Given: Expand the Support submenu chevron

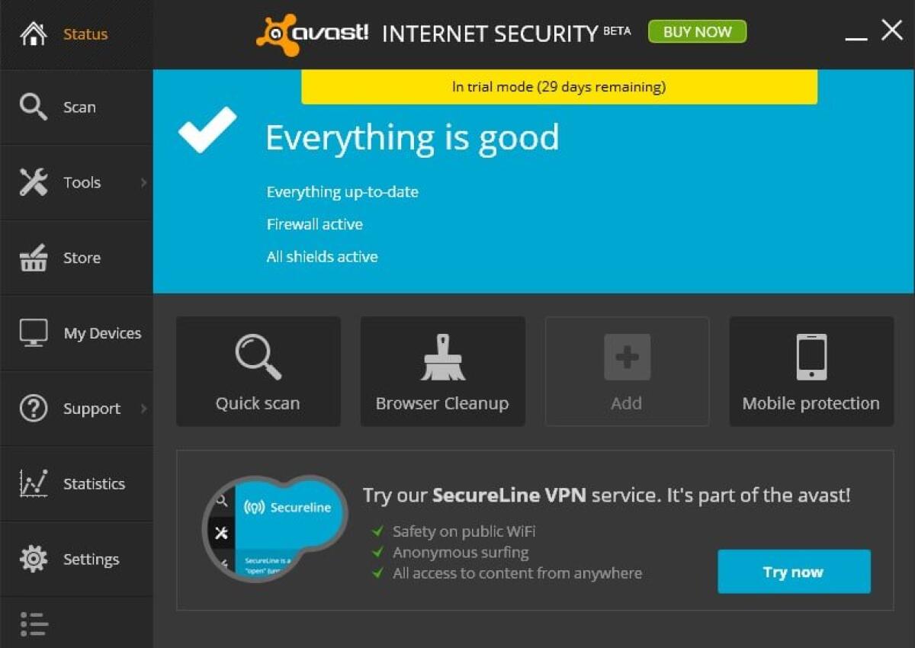Looking at the screenshot, I should 145,409.
